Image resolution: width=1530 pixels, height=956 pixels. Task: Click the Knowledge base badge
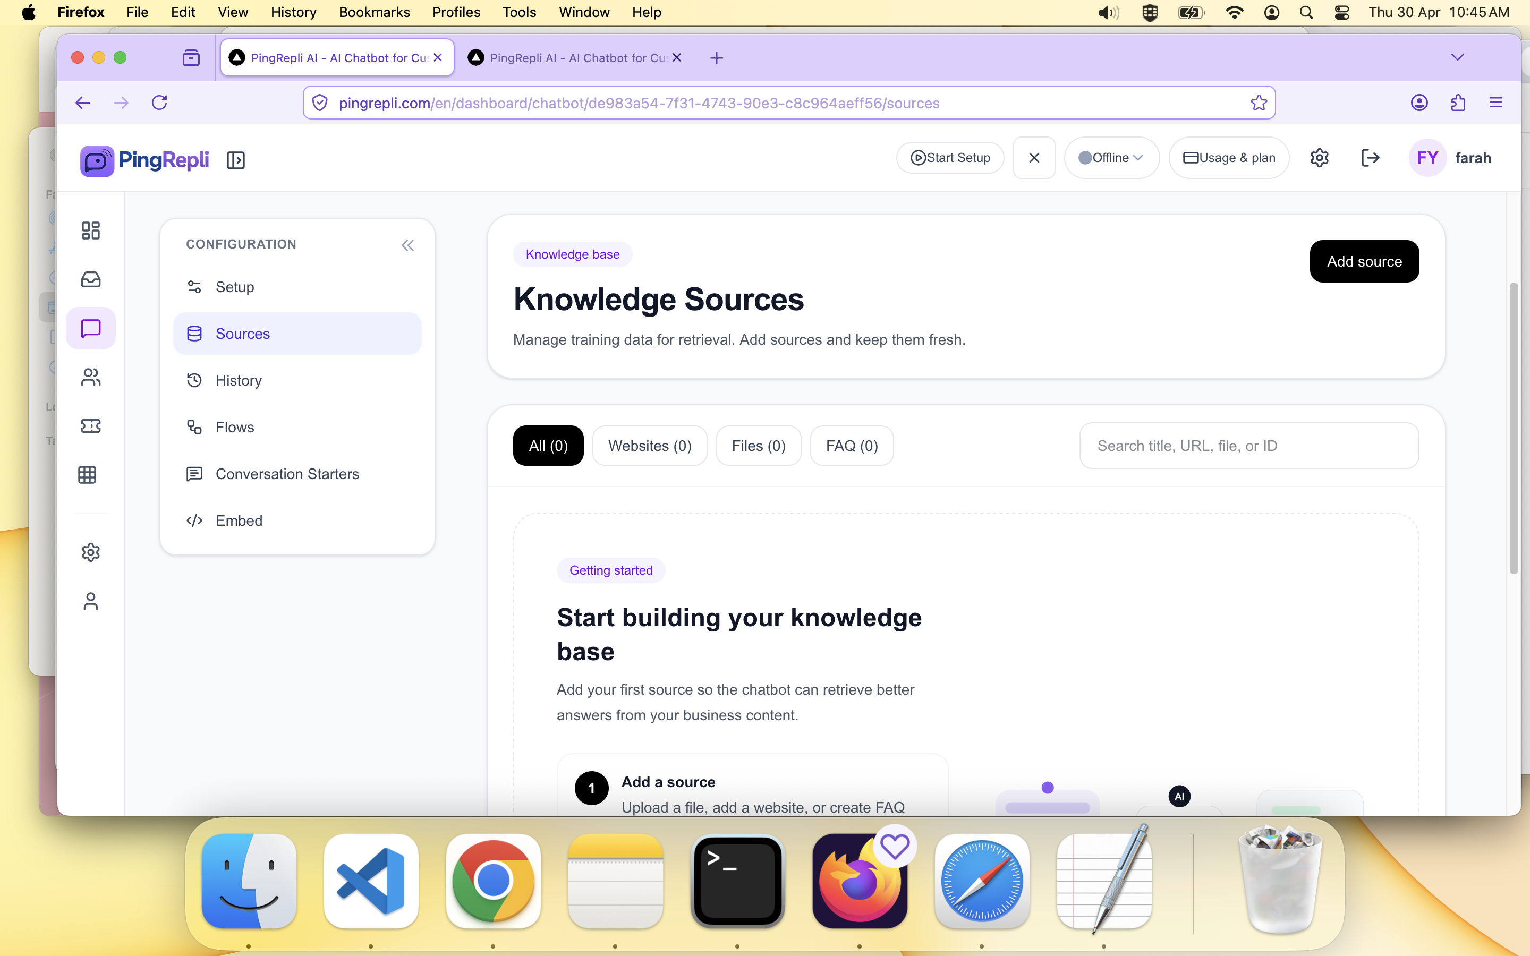click(x=573, y=254)
